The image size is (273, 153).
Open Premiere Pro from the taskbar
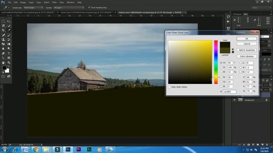point(78,149)
